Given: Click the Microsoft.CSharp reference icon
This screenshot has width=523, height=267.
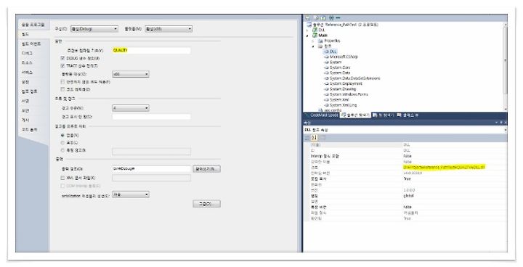Looking at the screenshot, I should coord(327,57).
